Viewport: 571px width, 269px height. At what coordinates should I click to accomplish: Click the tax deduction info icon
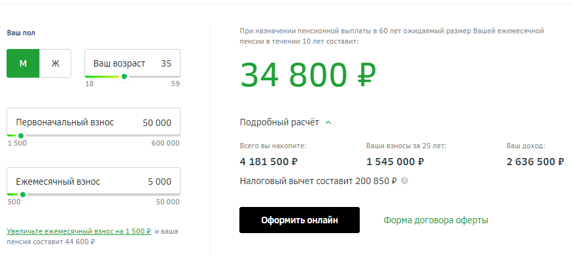(404, 180)
